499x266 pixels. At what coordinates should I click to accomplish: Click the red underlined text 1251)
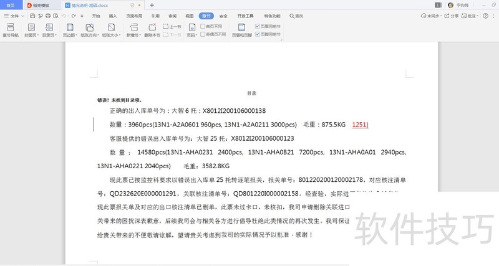[360, 125]
